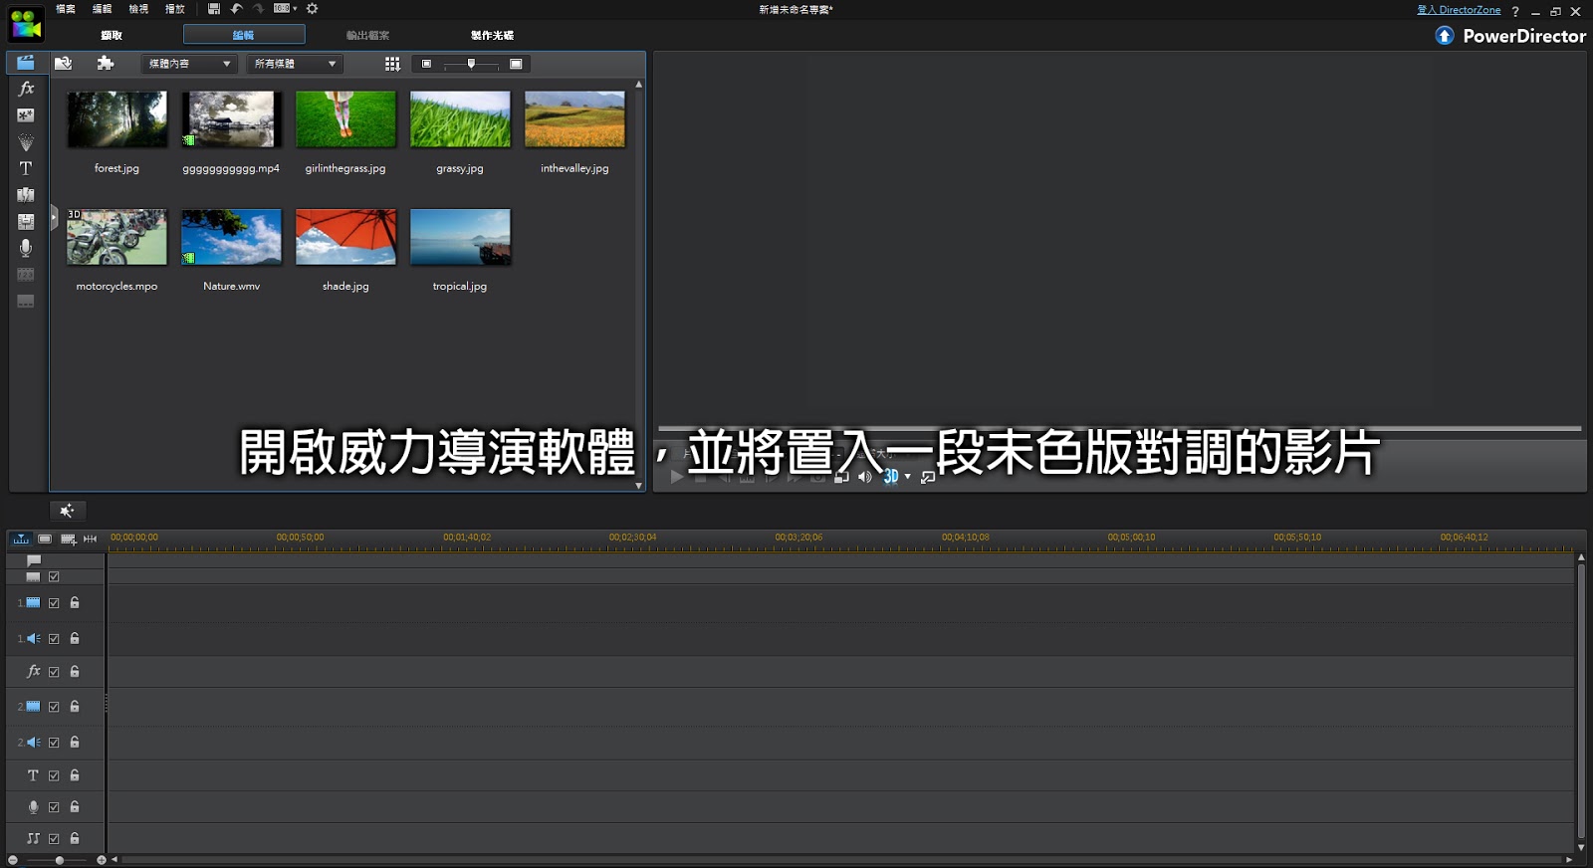Switch to the 輸出檔案 produce tab
The image size is (1593, 868).
pyautogui.click(x=367, y=35)
